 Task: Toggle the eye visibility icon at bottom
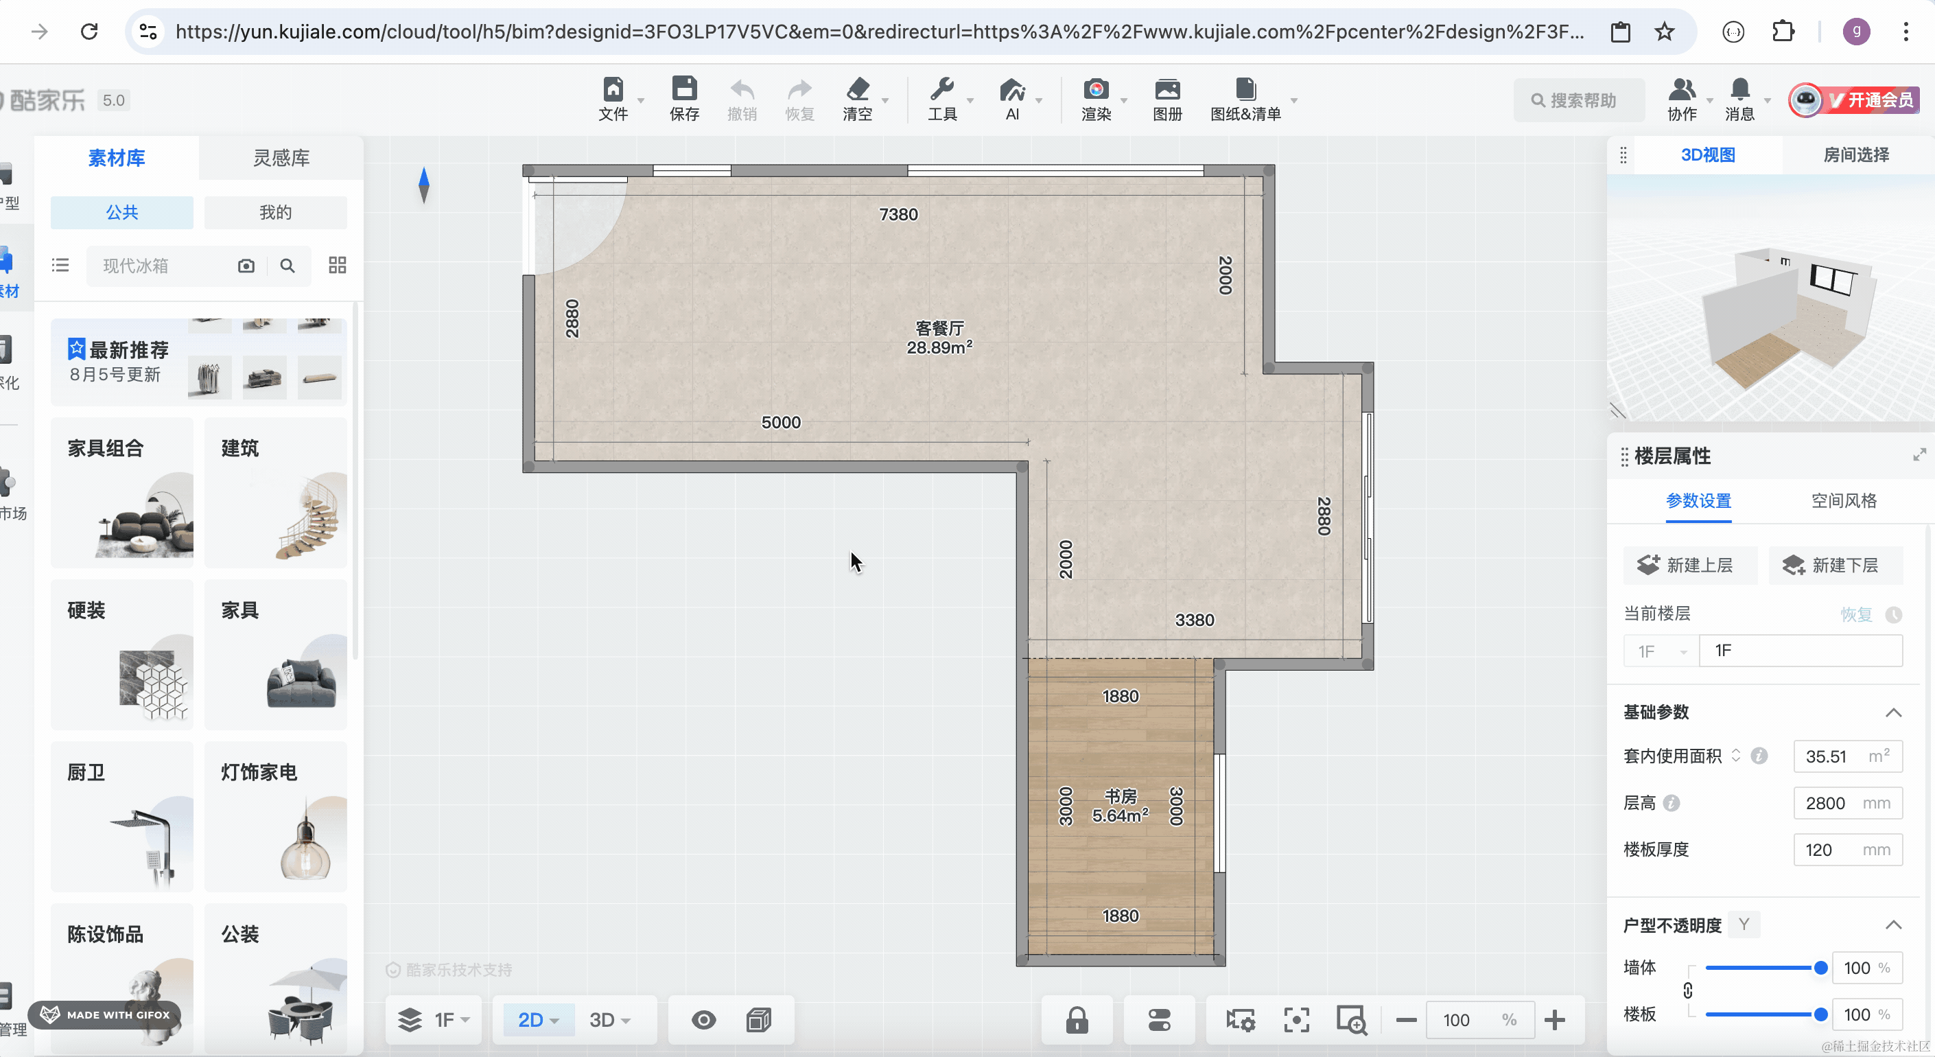703,1019
